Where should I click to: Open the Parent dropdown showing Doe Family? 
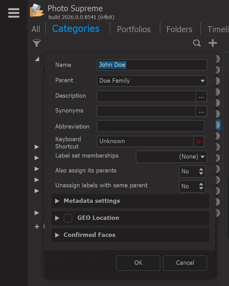click(x=152, y=81)
